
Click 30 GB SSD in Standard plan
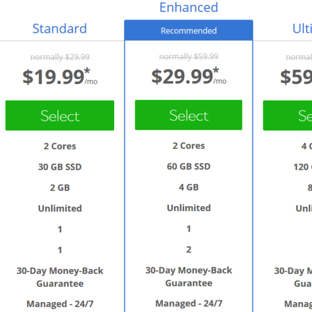pyautogui.click(x=60, y=167)
